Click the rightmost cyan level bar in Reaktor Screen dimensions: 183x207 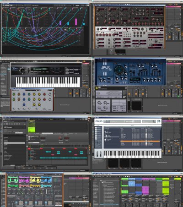pos(84,24)
